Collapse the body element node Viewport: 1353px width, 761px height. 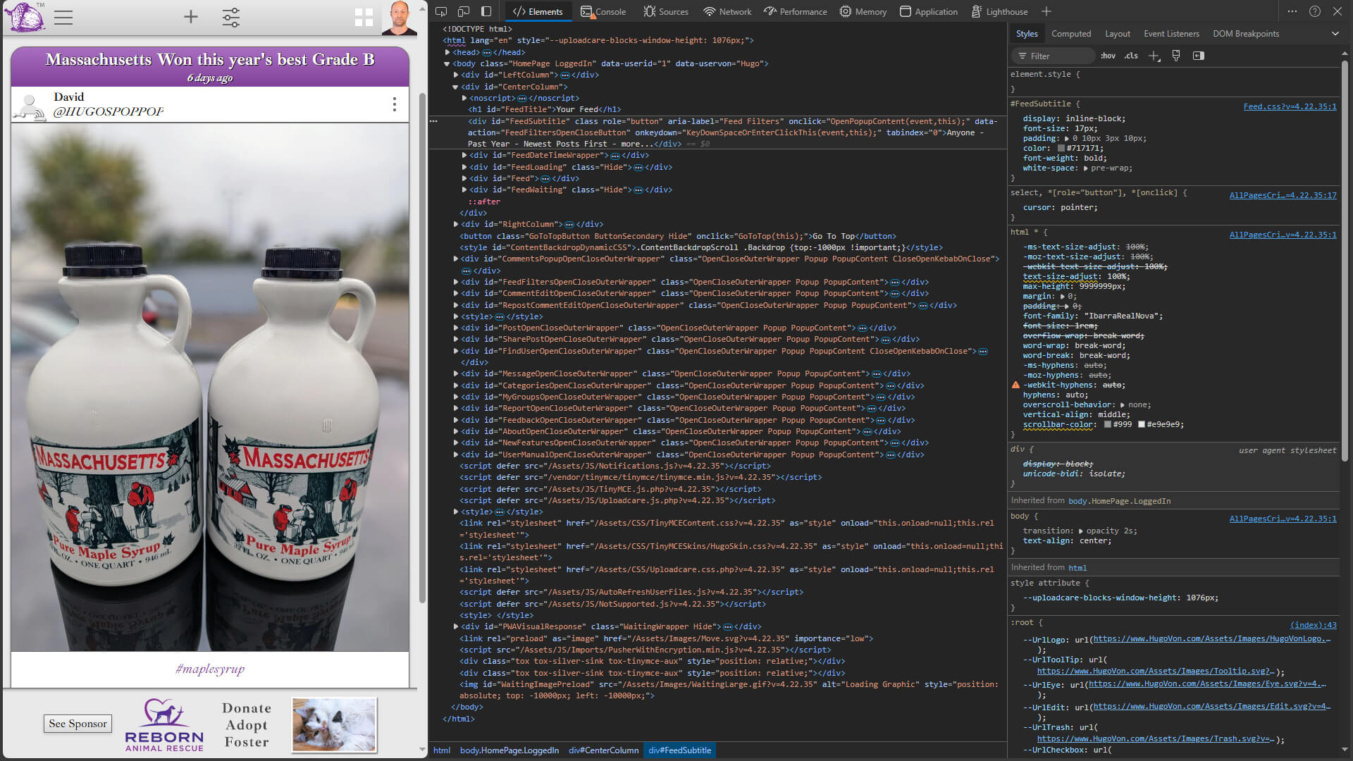click(447, 63)
